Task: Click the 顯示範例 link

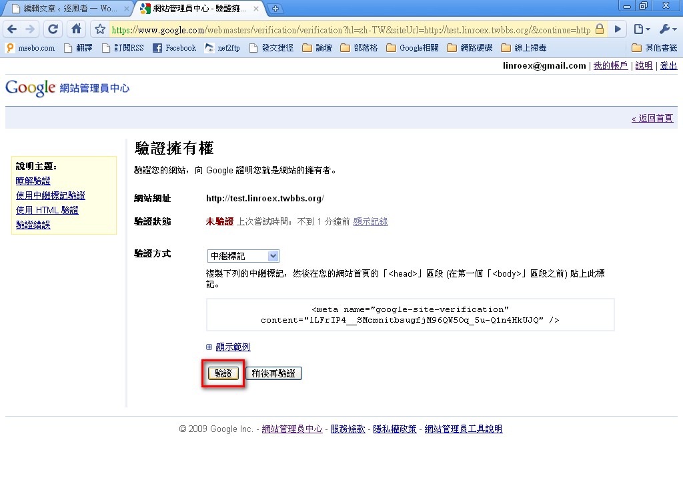Action: [233, 347]
